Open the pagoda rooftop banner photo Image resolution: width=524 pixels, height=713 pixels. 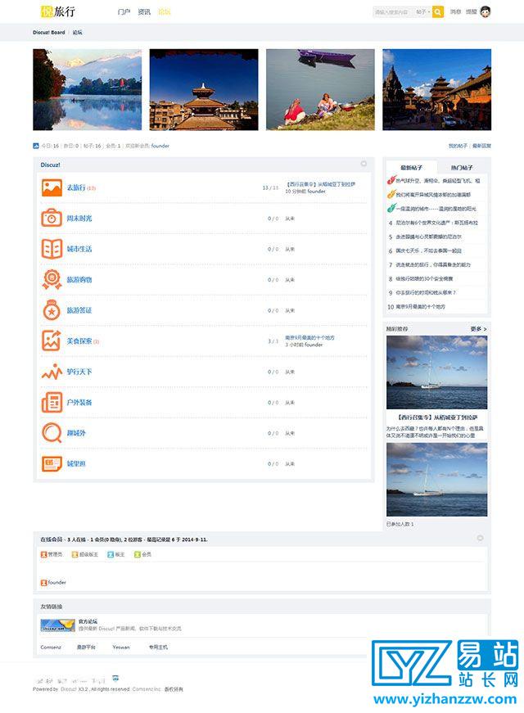(x=204, y=89)
